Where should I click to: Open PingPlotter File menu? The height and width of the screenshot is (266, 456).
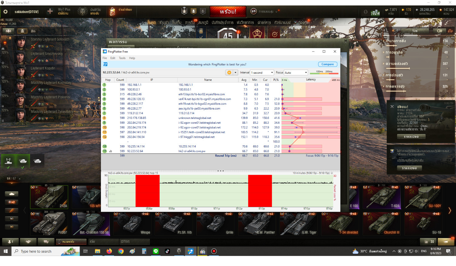[x=105, y=58]
